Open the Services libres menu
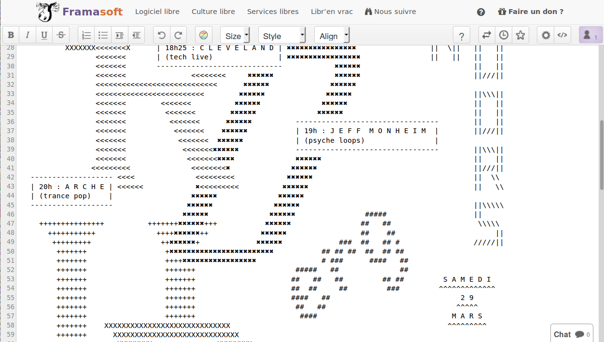604x342 pixels. pos(273,12)
